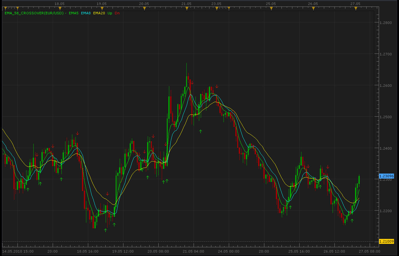Click the orange day marker under 18.05
399x256 pixels.
click(60, 8)
